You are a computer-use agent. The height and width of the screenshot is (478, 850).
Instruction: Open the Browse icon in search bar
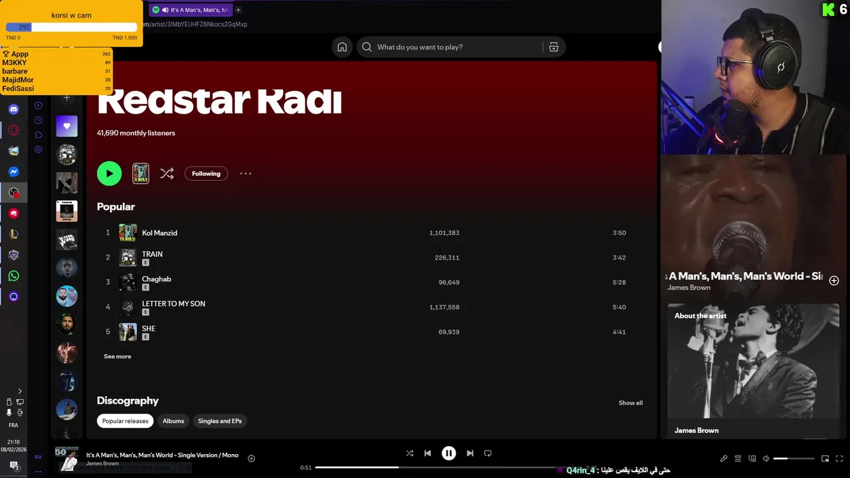tap(554, 47)
